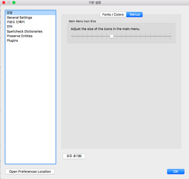
Task: Click the 모두 초기화 reset button
Action: pyautogui.click(x=74, y=156)
